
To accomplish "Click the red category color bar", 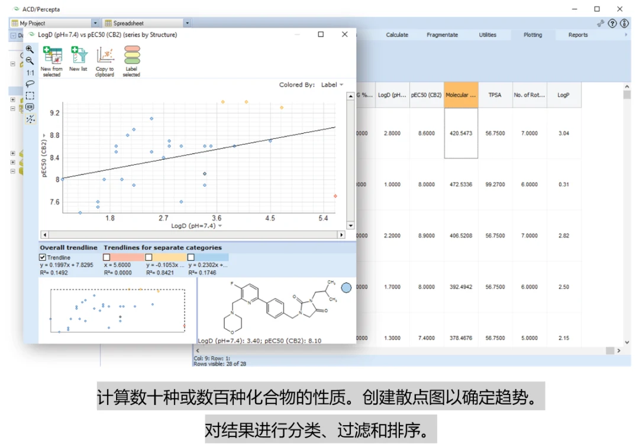I will pos(127,257).
